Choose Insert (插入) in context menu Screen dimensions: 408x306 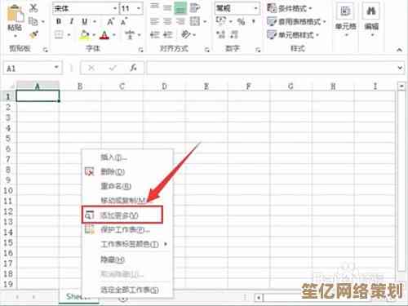[x=127, y=157]
